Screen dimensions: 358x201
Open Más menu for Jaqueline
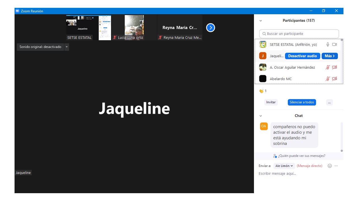point(329,56)
